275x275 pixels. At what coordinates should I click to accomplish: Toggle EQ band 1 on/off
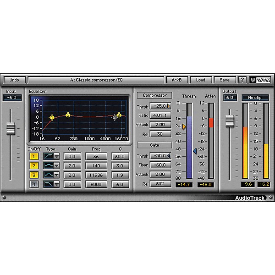[34, 156]
